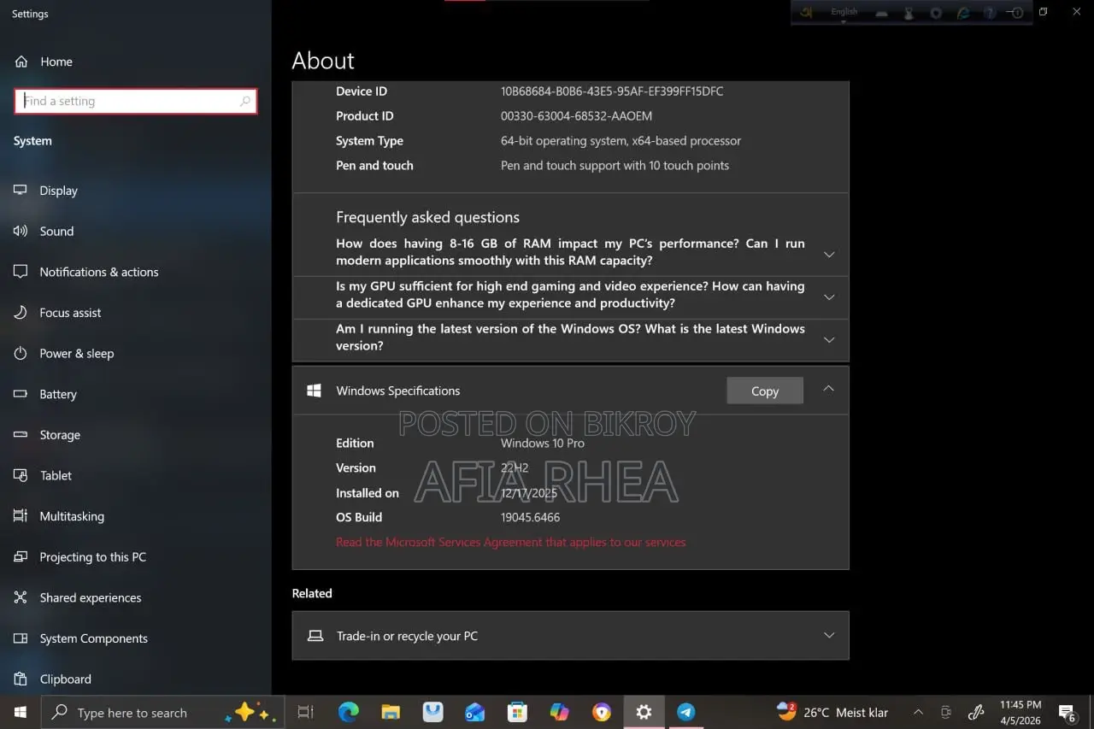Select Notifications & actions in sidebar
1094x729 pixels.
[99, 272]
